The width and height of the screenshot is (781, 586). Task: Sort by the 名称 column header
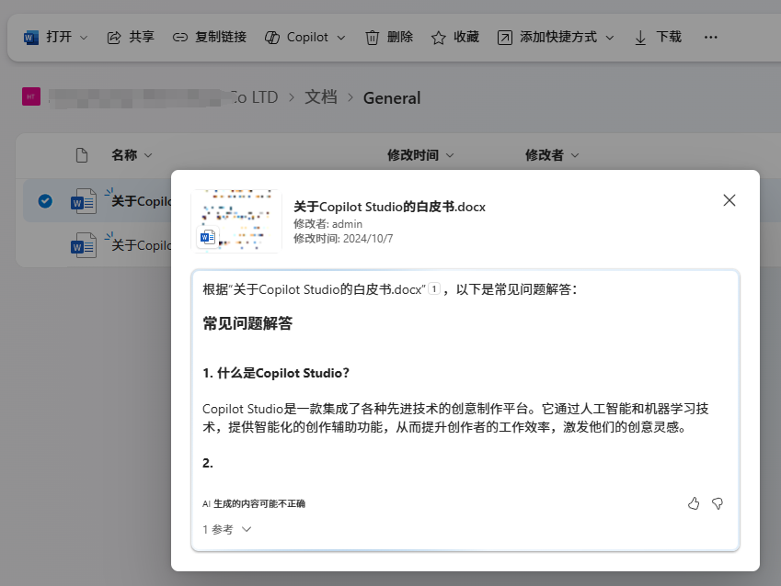coord(132,155)
